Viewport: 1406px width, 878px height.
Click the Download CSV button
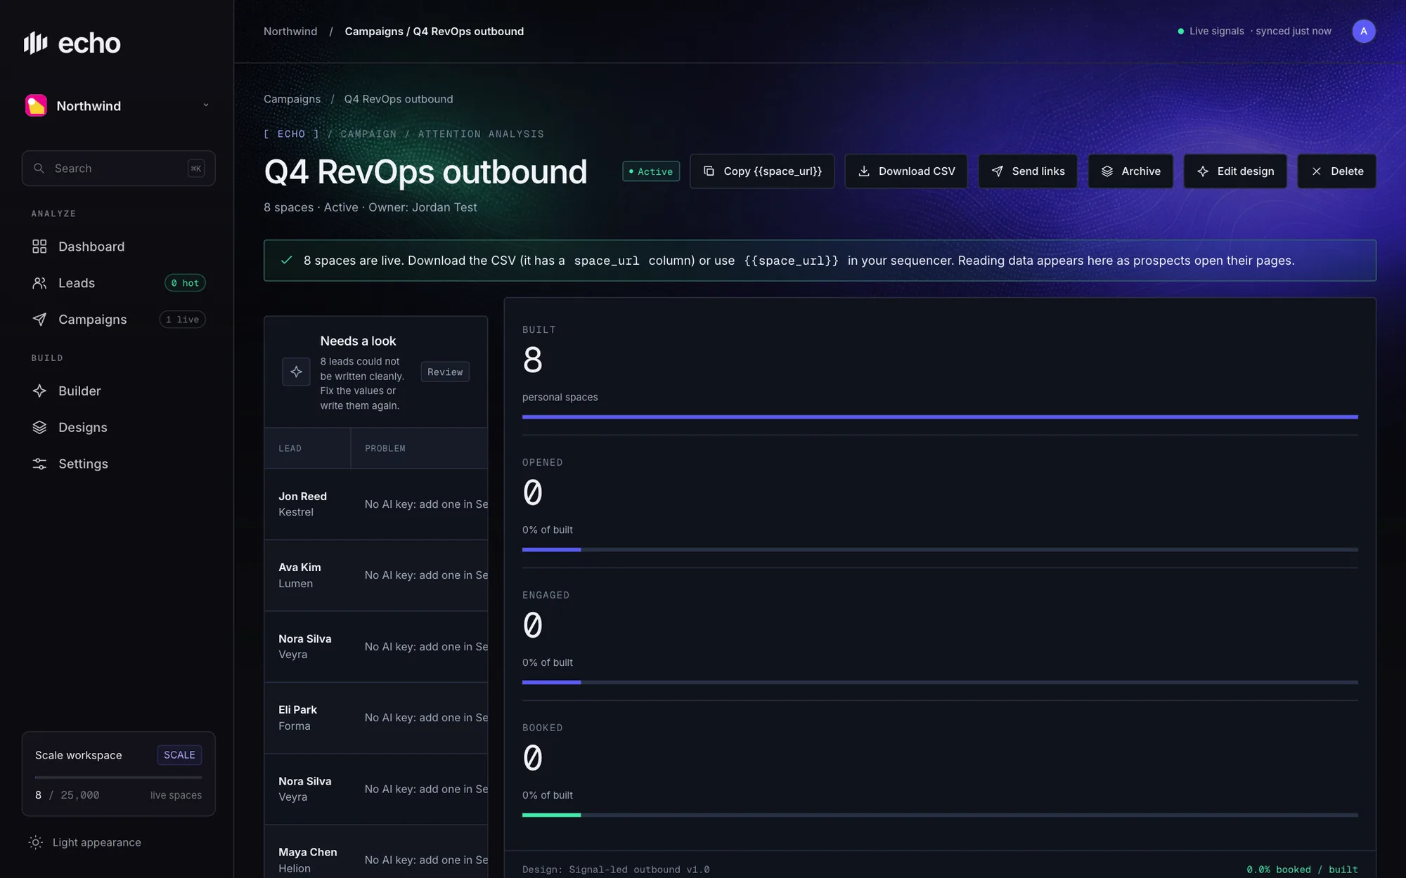(906, 171)
